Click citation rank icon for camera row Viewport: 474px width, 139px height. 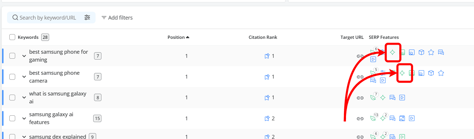point(267,77)
